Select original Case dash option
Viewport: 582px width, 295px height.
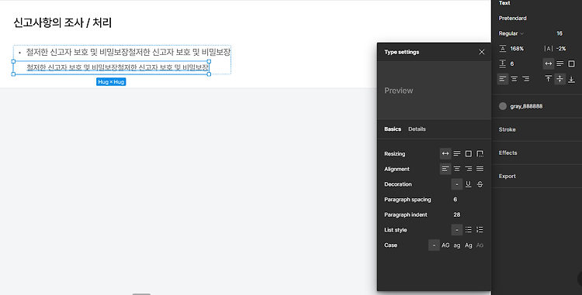[x=434, y=245]
